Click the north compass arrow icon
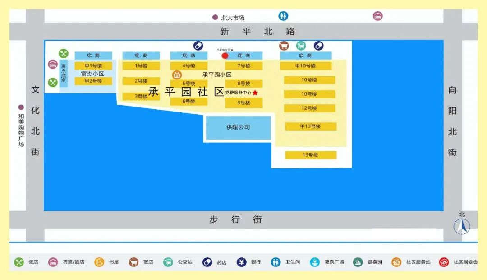The height and width of the screenshot is (280, 487). (x=462, y=225)
